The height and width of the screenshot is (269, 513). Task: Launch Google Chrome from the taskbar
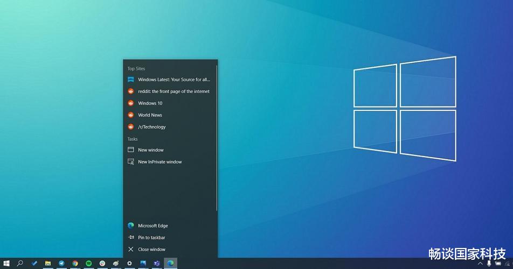[75, 263]
